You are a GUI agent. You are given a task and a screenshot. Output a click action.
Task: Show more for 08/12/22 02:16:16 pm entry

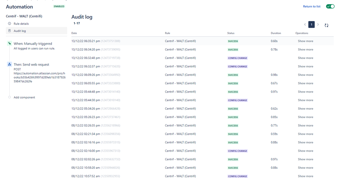[x=305, y=142]
